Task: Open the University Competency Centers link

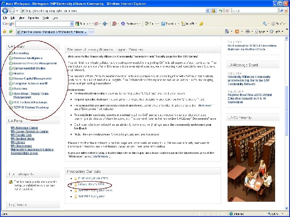Action: [x=32, y=149]
